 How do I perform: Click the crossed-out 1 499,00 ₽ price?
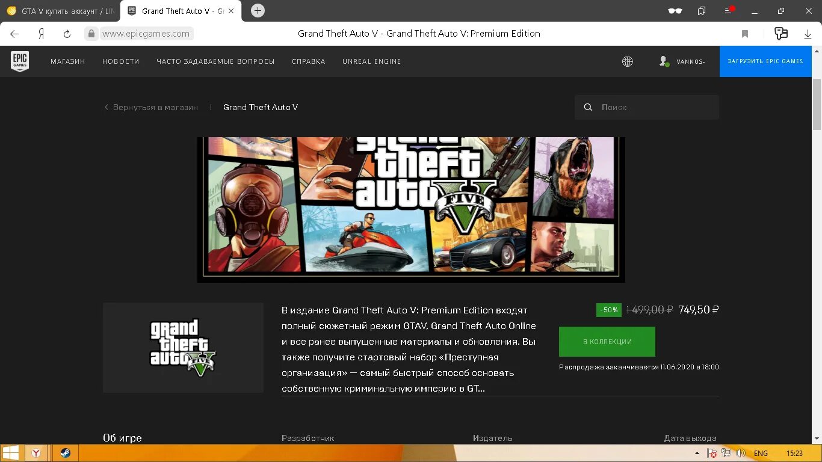tap(649, 310)
